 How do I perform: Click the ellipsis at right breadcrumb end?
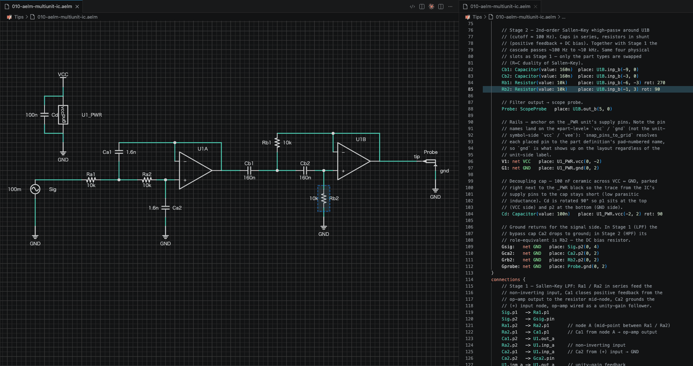[x=563, y=17]
